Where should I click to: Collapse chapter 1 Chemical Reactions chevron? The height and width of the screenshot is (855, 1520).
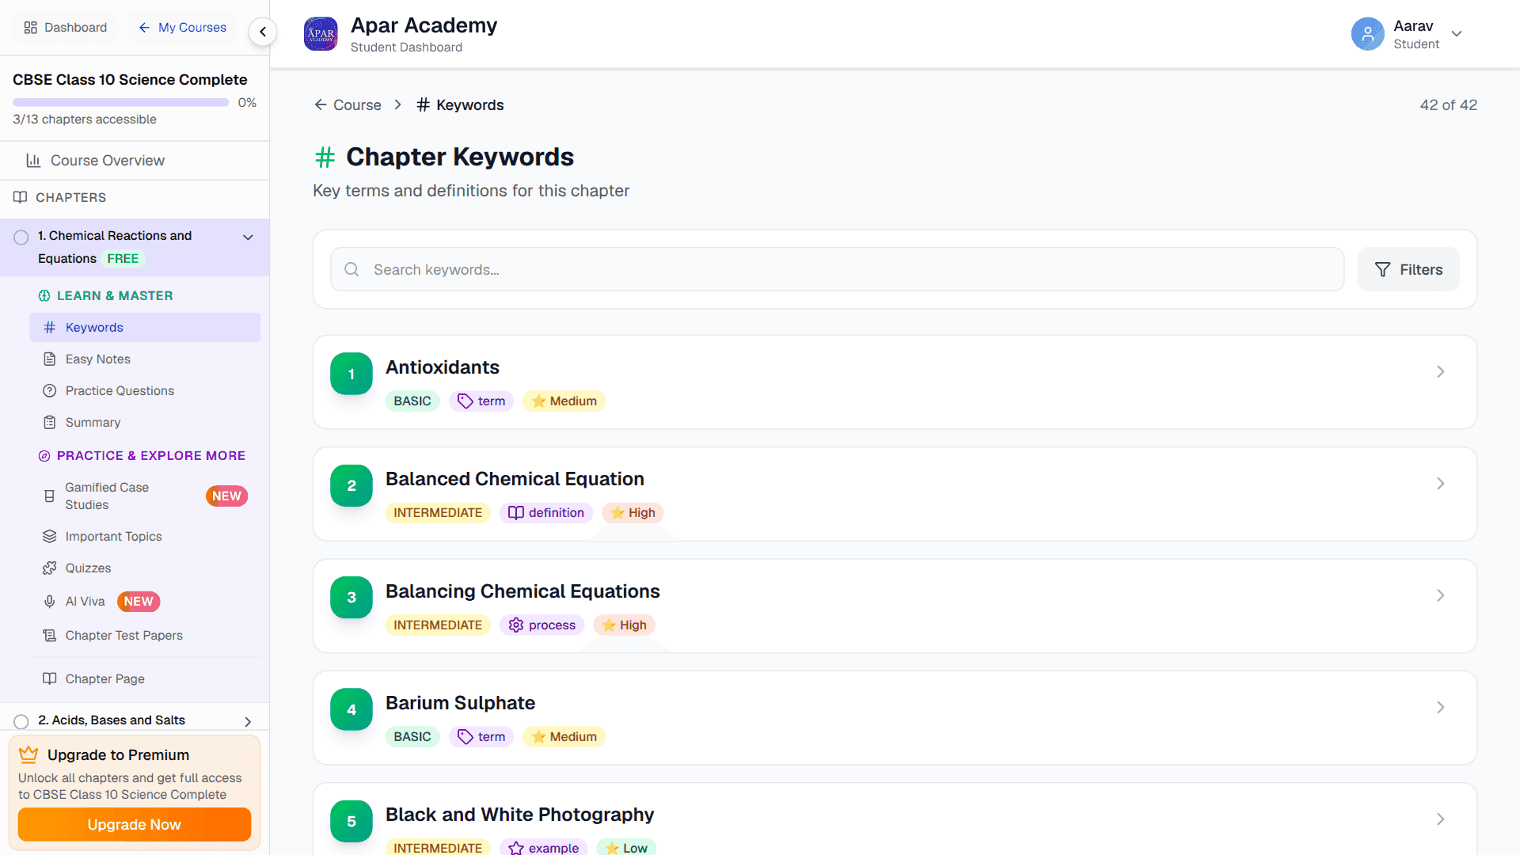coord(248,237)
